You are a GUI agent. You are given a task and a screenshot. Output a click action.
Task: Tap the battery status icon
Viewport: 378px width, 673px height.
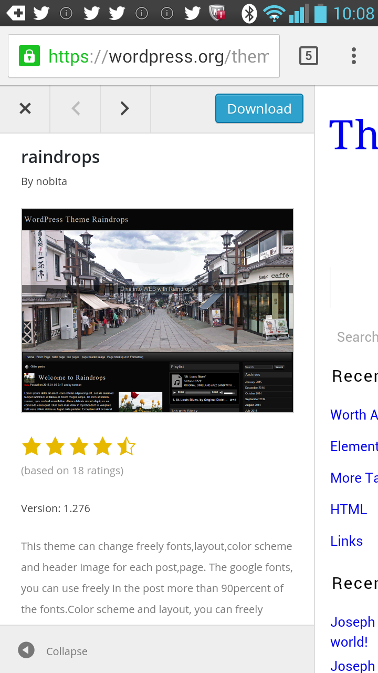(x=320, y=13)
